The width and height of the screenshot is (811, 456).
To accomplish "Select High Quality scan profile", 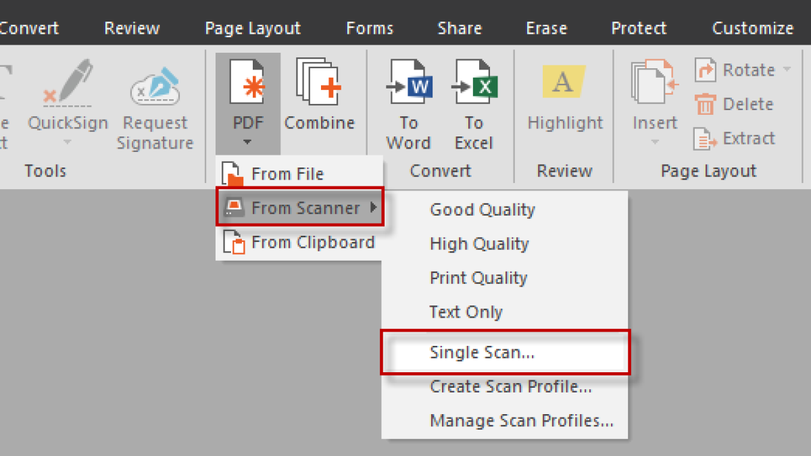I will (x=479, y=244).
